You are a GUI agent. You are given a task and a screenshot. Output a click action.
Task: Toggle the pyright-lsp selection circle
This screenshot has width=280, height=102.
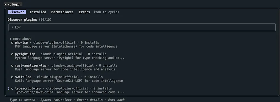coord(12,54)
